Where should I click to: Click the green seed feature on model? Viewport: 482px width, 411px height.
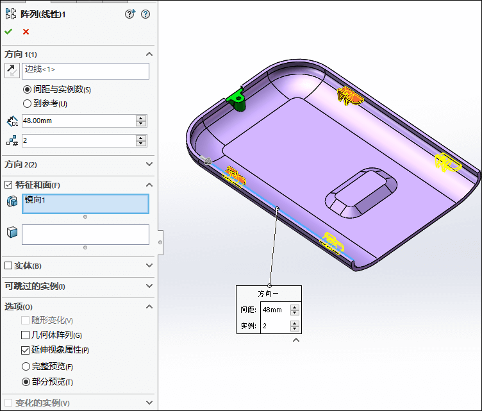pyautogui.click(x=237, y=100)
